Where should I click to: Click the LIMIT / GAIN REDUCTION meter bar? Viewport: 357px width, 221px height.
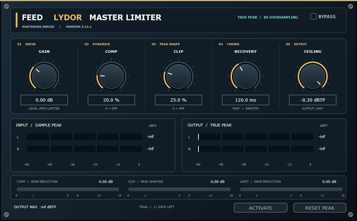(x=291, y=189)
